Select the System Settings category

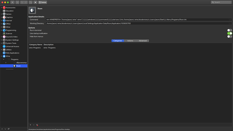point(12,40)
